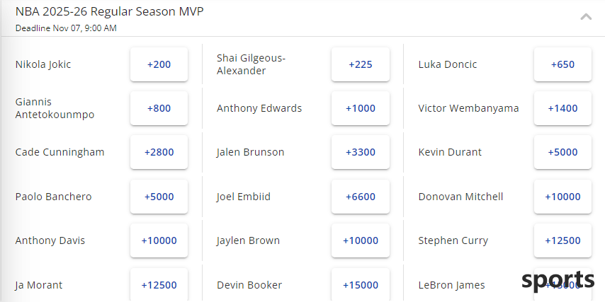Screen dimensions: 605x302
Task: Pick Shai Gilgeous-Alexander +225 odds
Action: click(x=361, y=64)
